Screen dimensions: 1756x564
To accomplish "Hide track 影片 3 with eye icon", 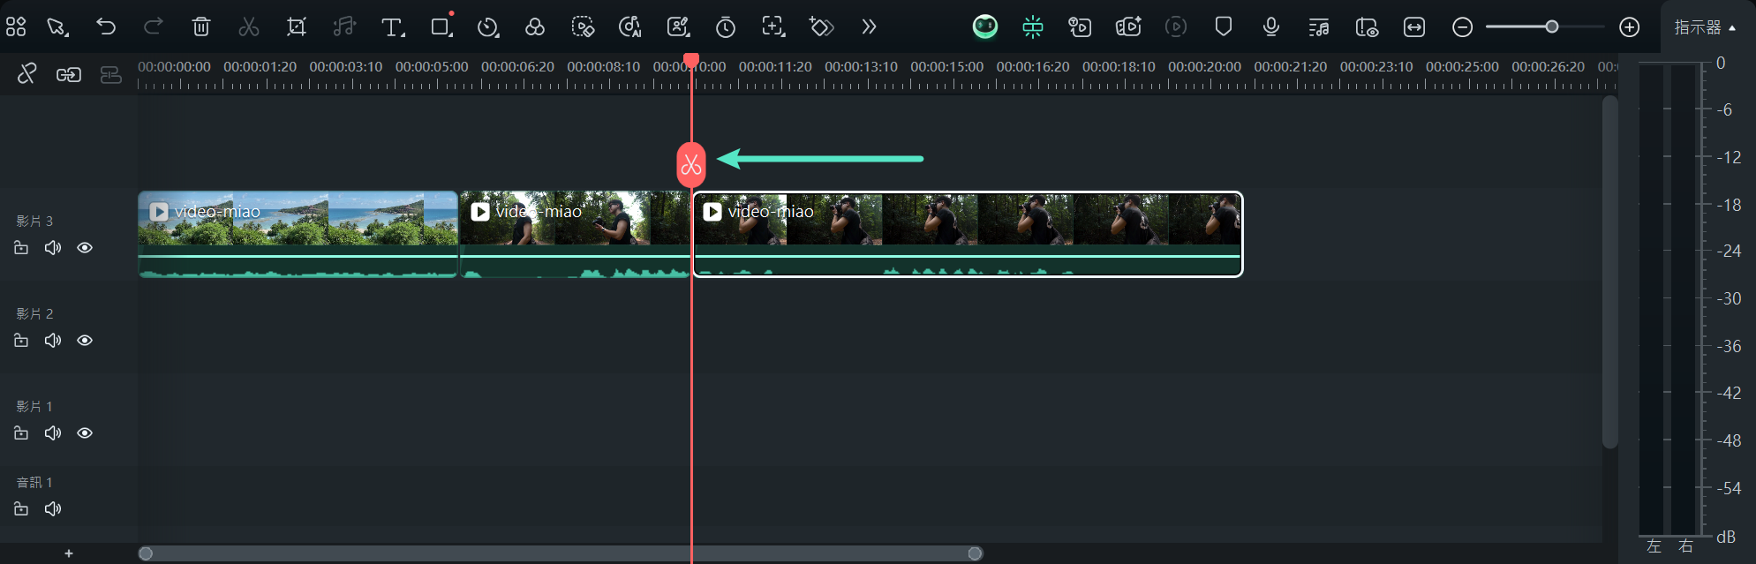I will tap(85, 248).
